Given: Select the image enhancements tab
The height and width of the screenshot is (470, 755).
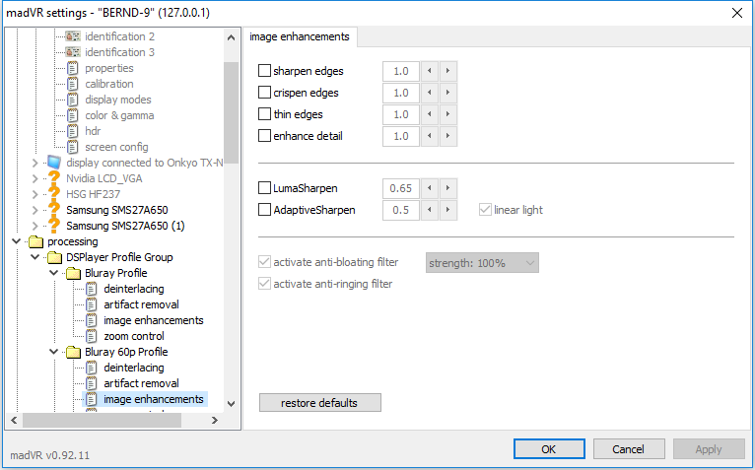Looking at the screenshot, I should click(x=300, y=36).
